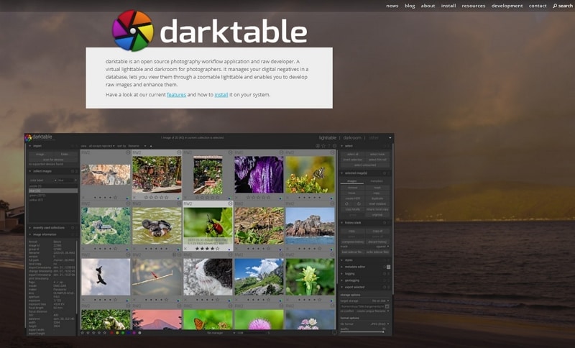This screenshot has height=348, width=575.
Task: Open the blog page in site navigation
Action: point(410,6)
